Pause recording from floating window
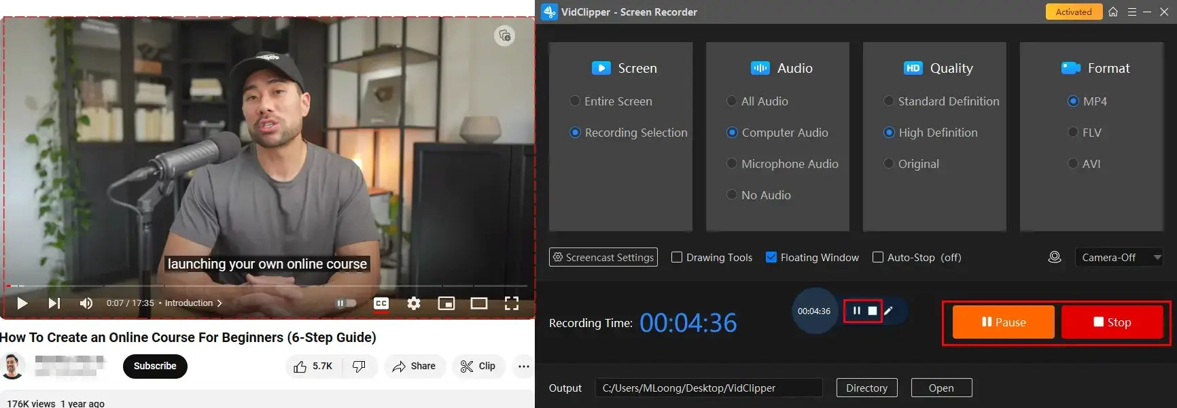The height and width of the screenshot is (408, 1177). click(856, 311)
